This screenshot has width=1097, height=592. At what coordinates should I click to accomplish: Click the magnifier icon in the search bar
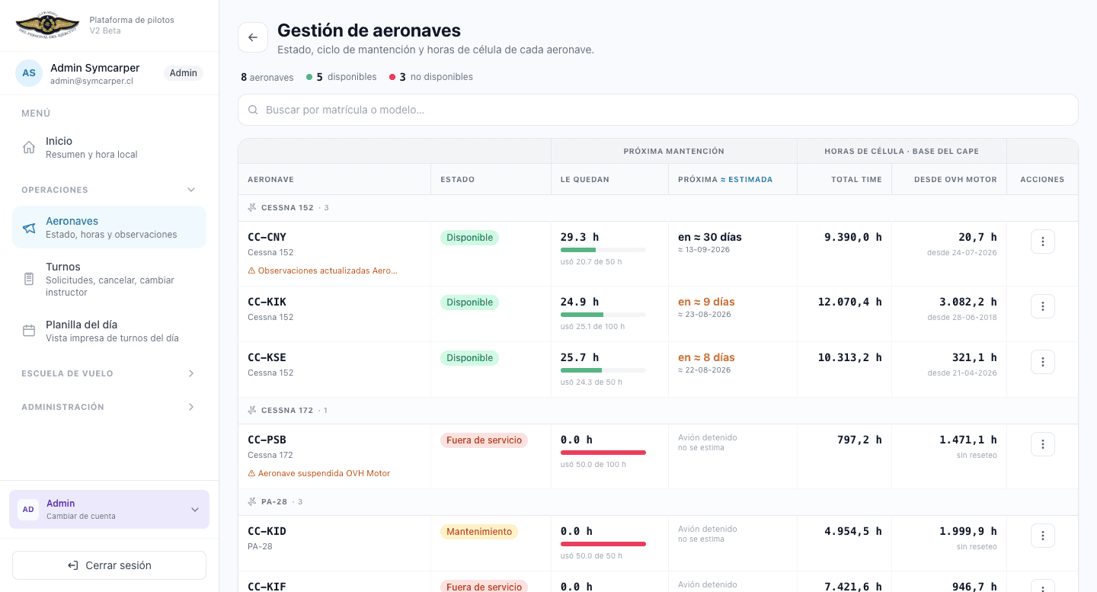click(253, 110)
